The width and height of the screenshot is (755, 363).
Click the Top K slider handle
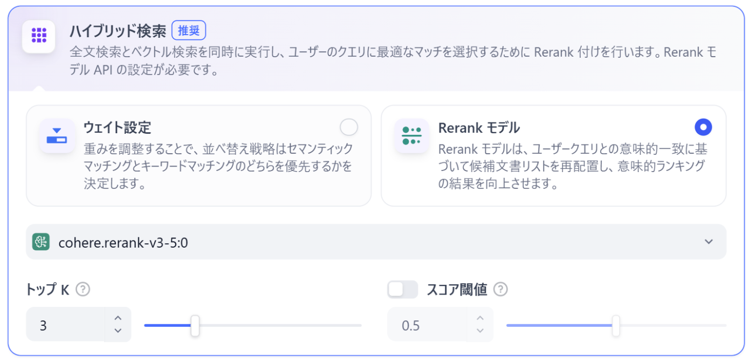pos(195,326)
